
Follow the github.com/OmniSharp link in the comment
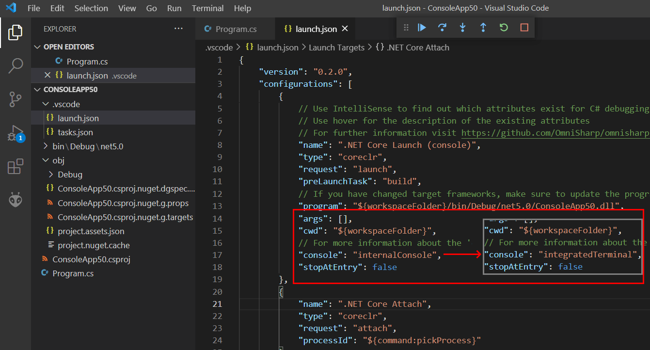(555, 133)
